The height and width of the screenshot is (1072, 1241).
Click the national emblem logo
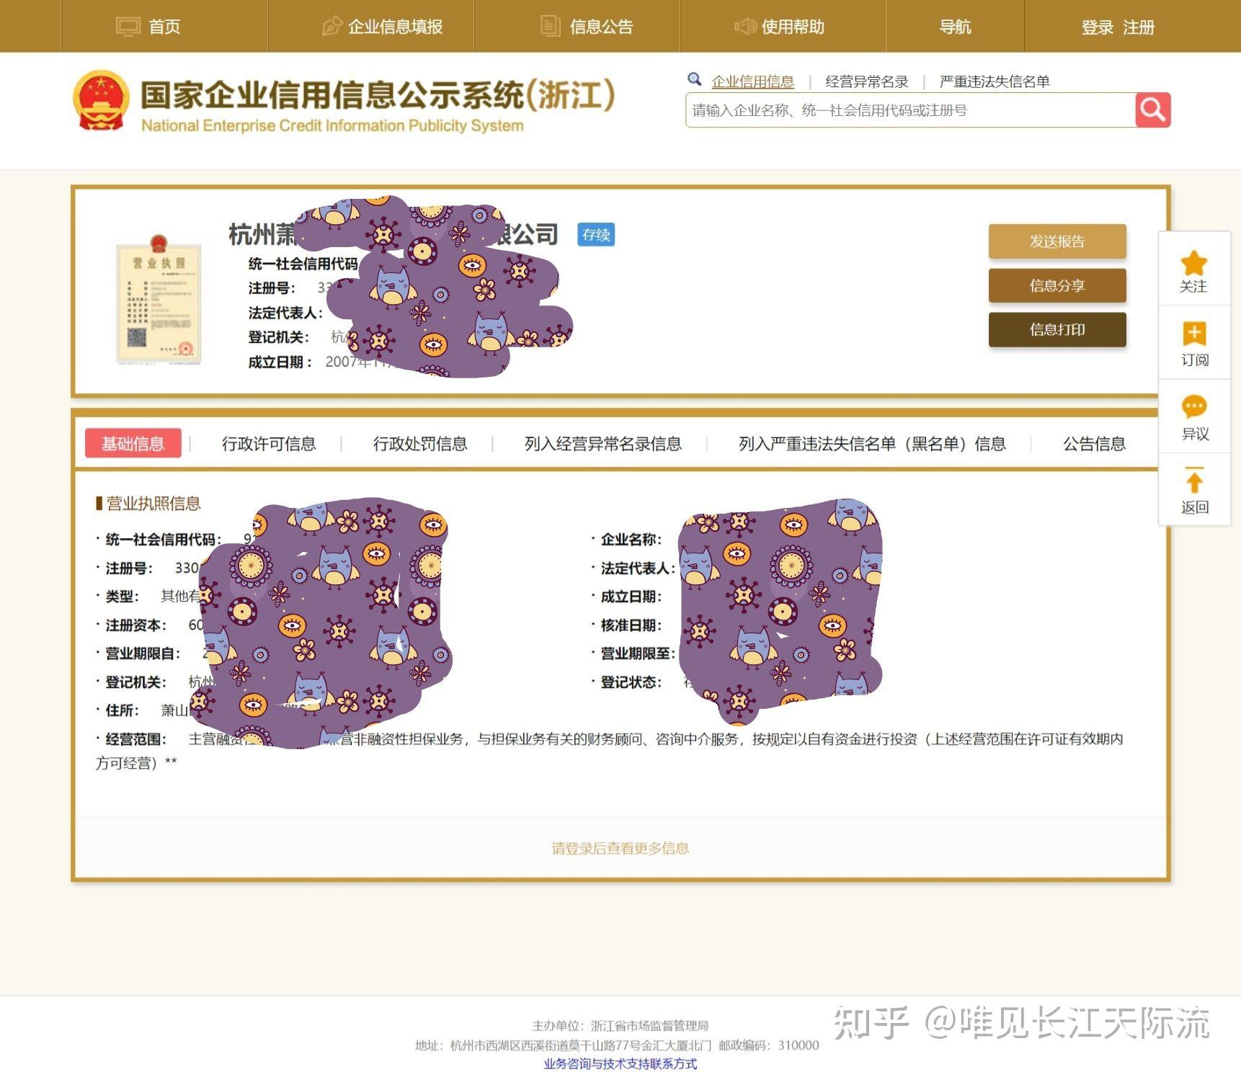point(101,100)
